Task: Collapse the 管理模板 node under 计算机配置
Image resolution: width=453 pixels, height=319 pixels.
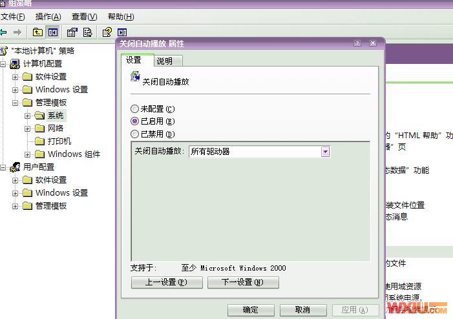Action: [x=16, y=103]
